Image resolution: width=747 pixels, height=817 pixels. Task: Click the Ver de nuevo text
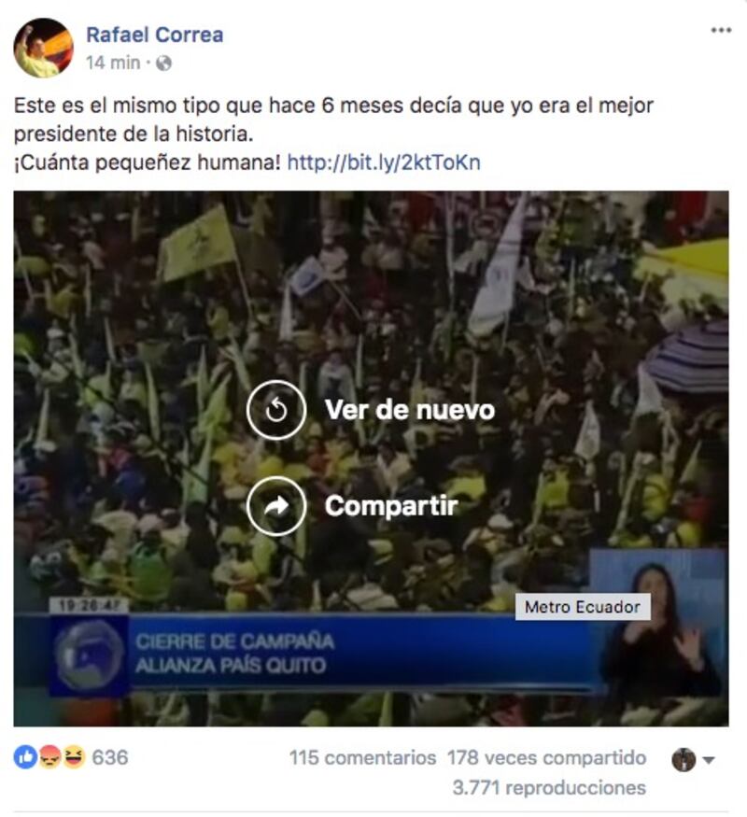(x=409, y=410)
